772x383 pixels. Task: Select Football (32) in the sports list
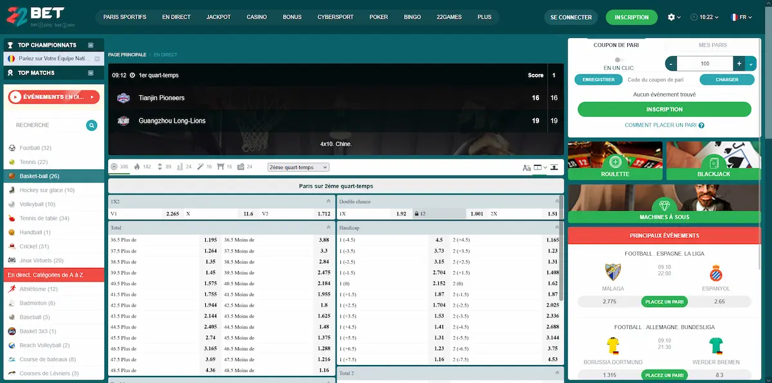point(53,148)
